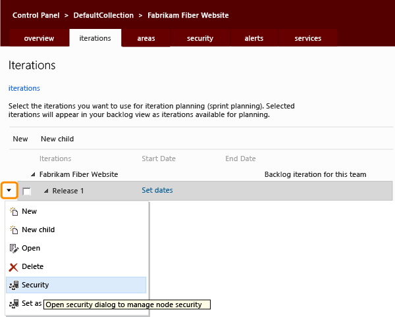Click the 'Set as' menu item icon

pos(14,304)
